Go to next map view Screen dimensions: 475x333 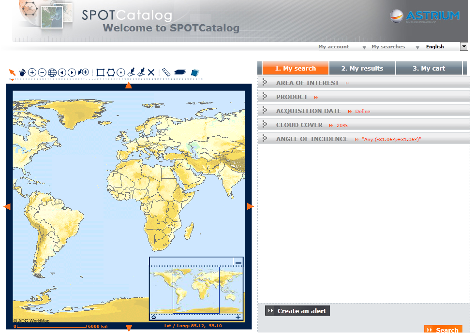(x=72, y=72)
